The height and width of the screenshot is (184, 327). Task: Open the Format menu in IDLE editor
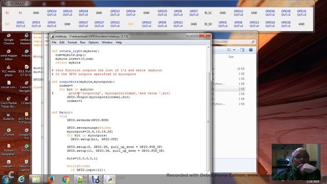click(72, 42)
